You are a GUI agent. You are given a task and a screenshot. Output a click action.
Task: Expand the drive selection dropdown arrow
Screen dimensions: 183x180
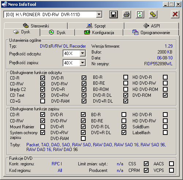pyautogui.click(x=99, y=15)
